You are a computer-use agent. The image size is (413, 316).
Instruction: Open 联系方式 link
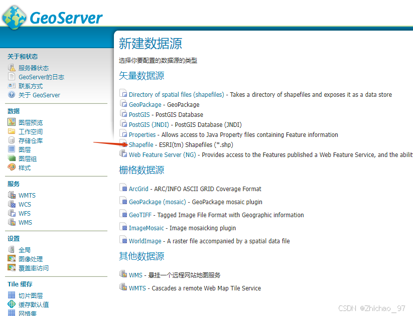31,86
